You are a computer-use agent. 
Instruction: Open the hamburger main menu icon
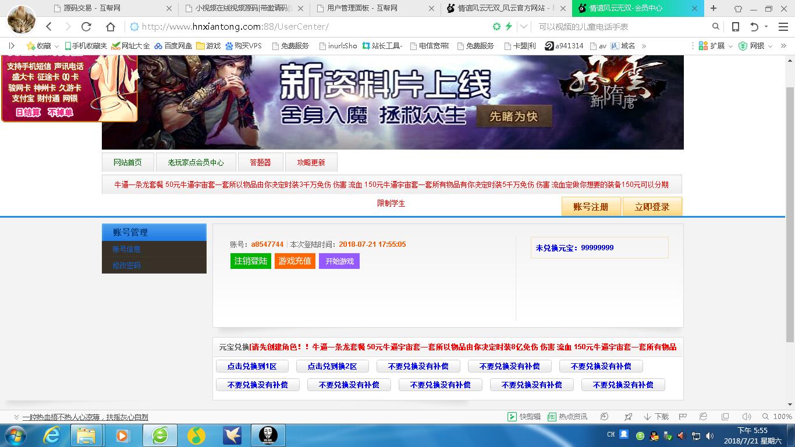coord(783,27)
